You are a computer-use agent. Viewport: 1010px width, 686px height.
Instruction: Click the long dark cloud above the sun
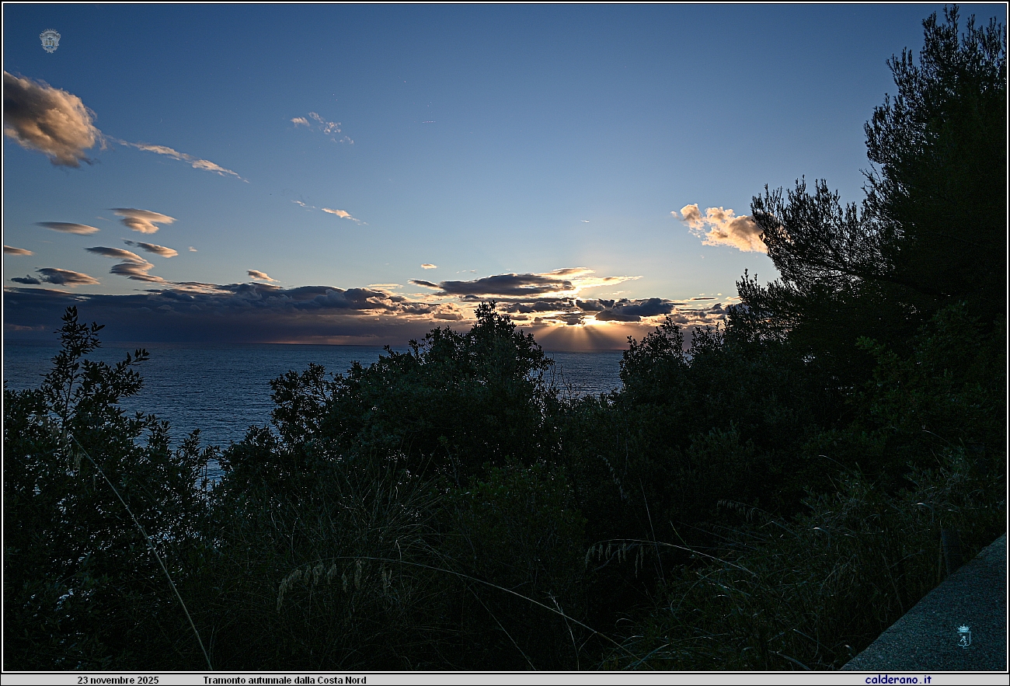pos(505,284)
